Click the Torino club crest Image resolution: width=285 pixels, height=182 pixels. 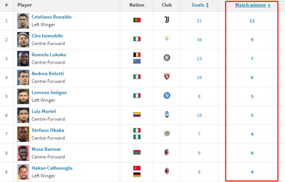[167, 77]
